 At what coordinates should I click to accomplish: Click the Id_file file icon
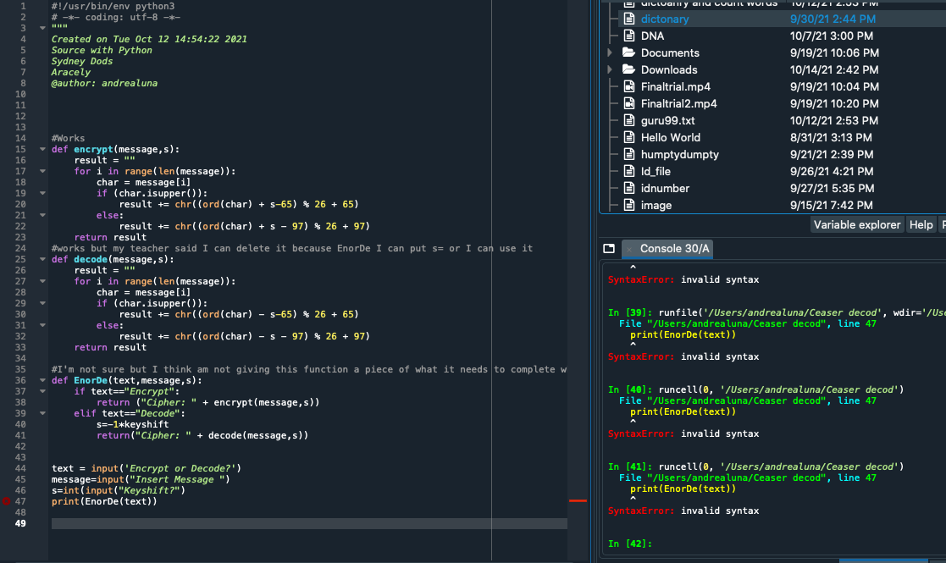(628, 170)
